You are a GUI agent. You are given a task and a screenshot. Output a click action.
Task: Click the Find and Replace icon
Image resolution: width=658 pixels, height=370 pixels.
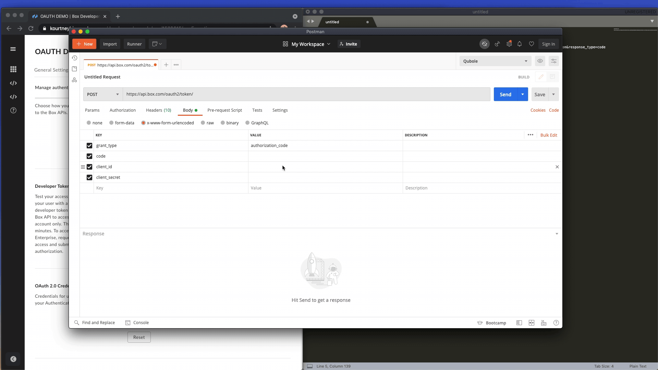click(x=77, y=323)
